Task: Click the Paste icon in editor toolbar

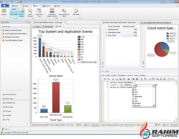Action: [x=120, y=79]
